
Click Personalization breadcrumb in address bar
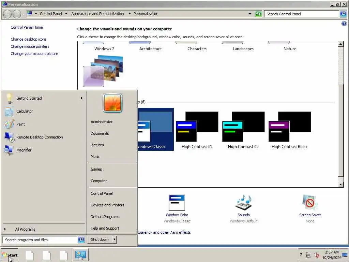(x=146, y=14)
